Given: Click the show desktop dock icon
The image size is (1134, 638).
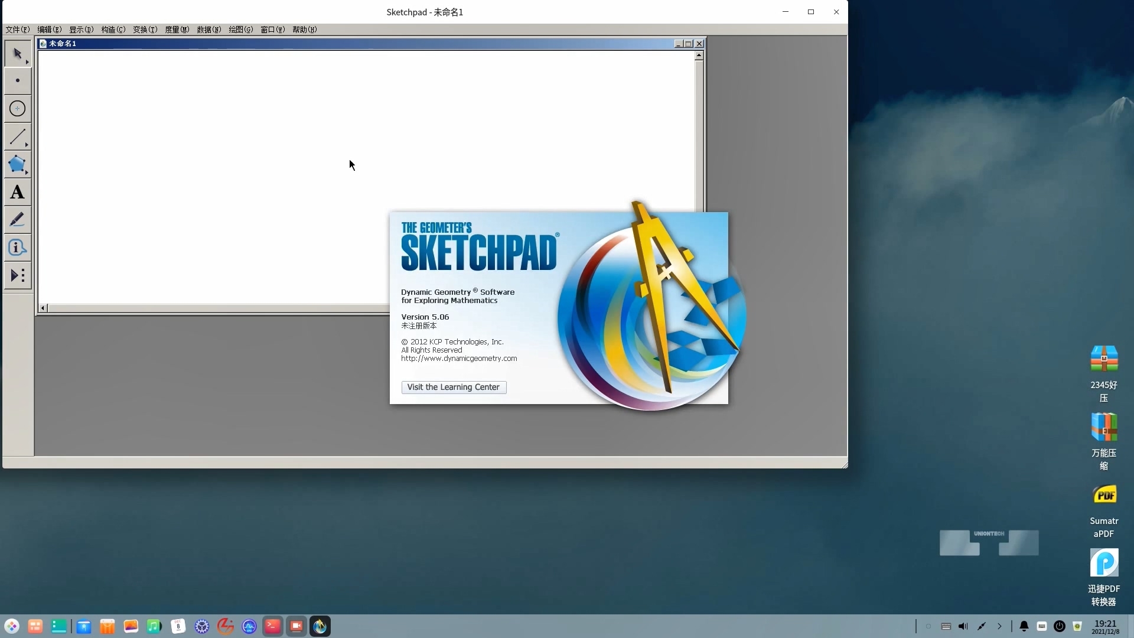Looking at the screenshot, I should [x=59, y=626].
